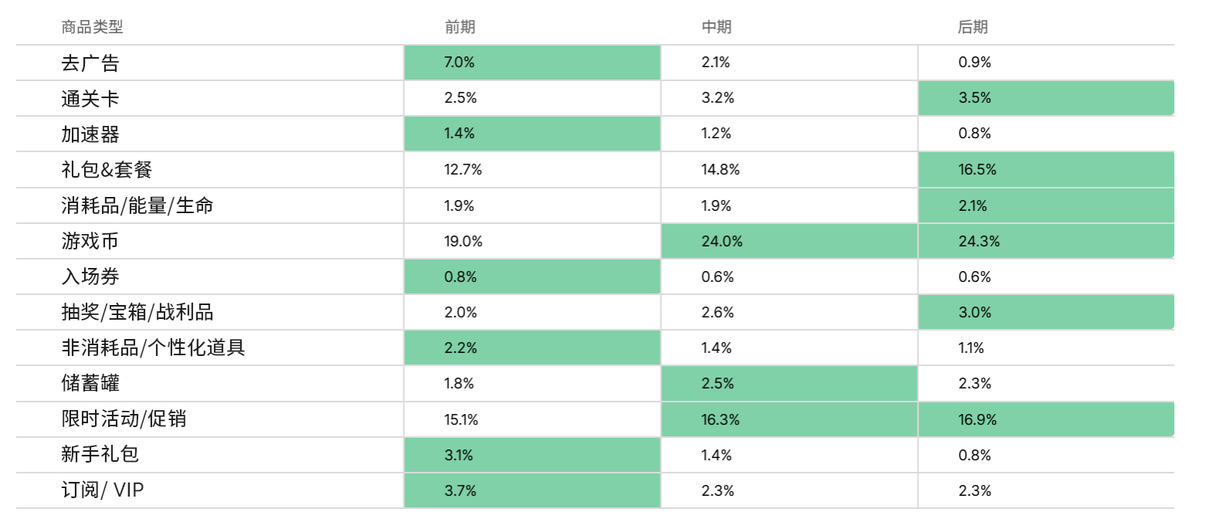
Task: Select the 加速器 row label
Action: [x=90, y=134]
